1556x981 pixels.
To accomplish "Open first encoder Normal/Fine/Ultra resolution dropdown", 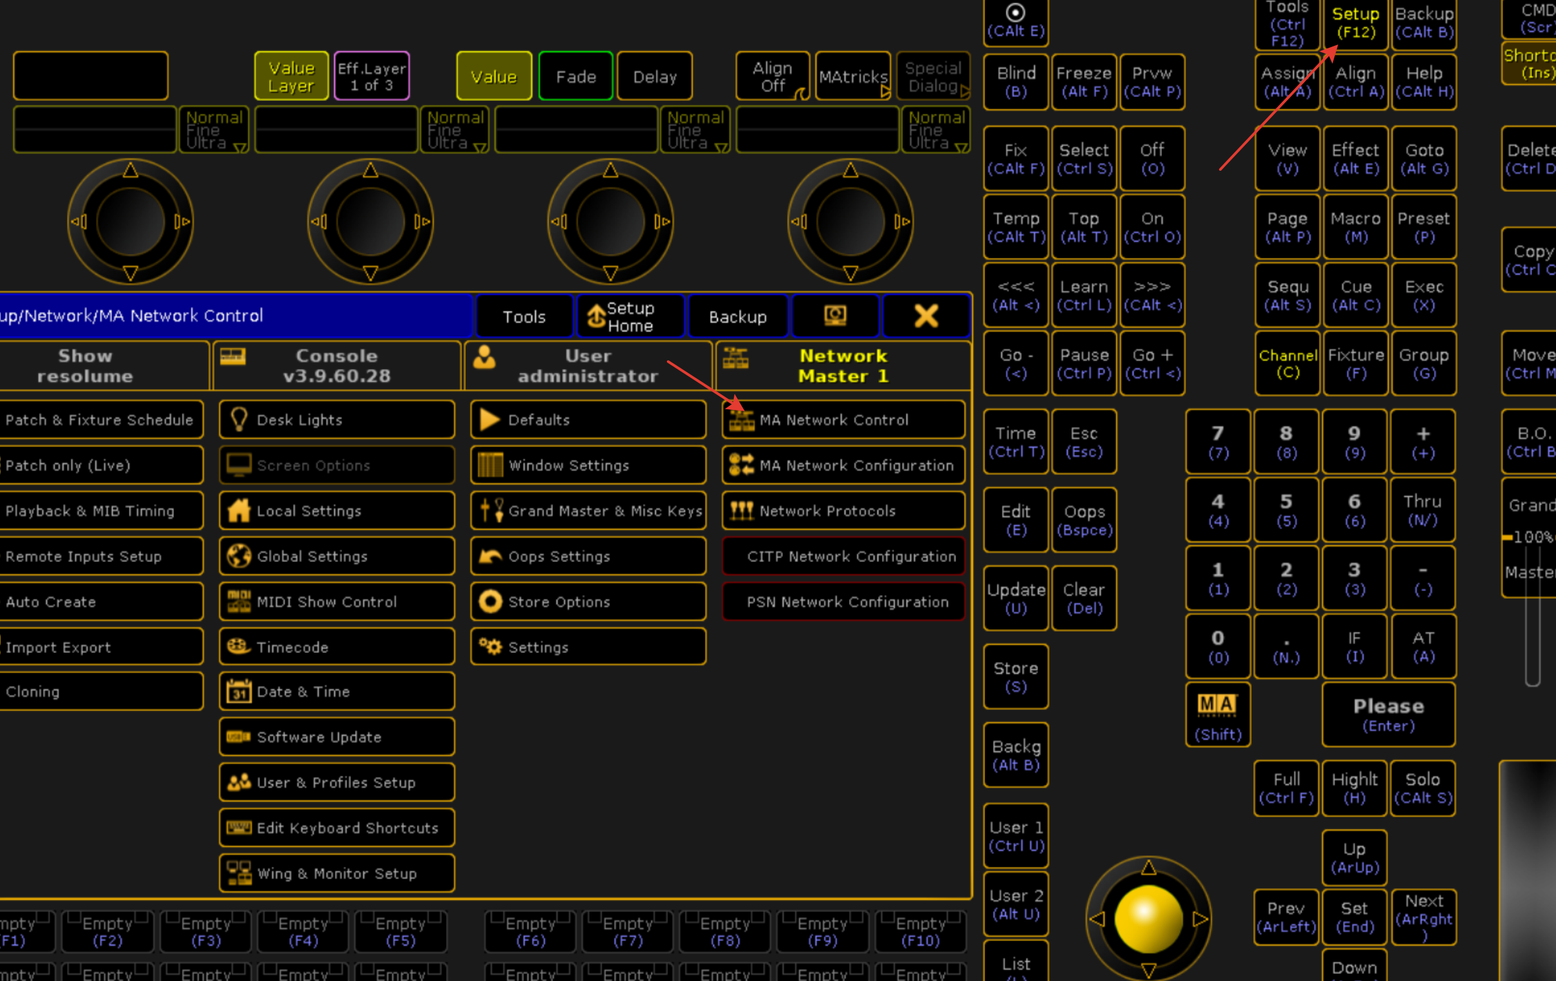I will click(x=214, y=130).
